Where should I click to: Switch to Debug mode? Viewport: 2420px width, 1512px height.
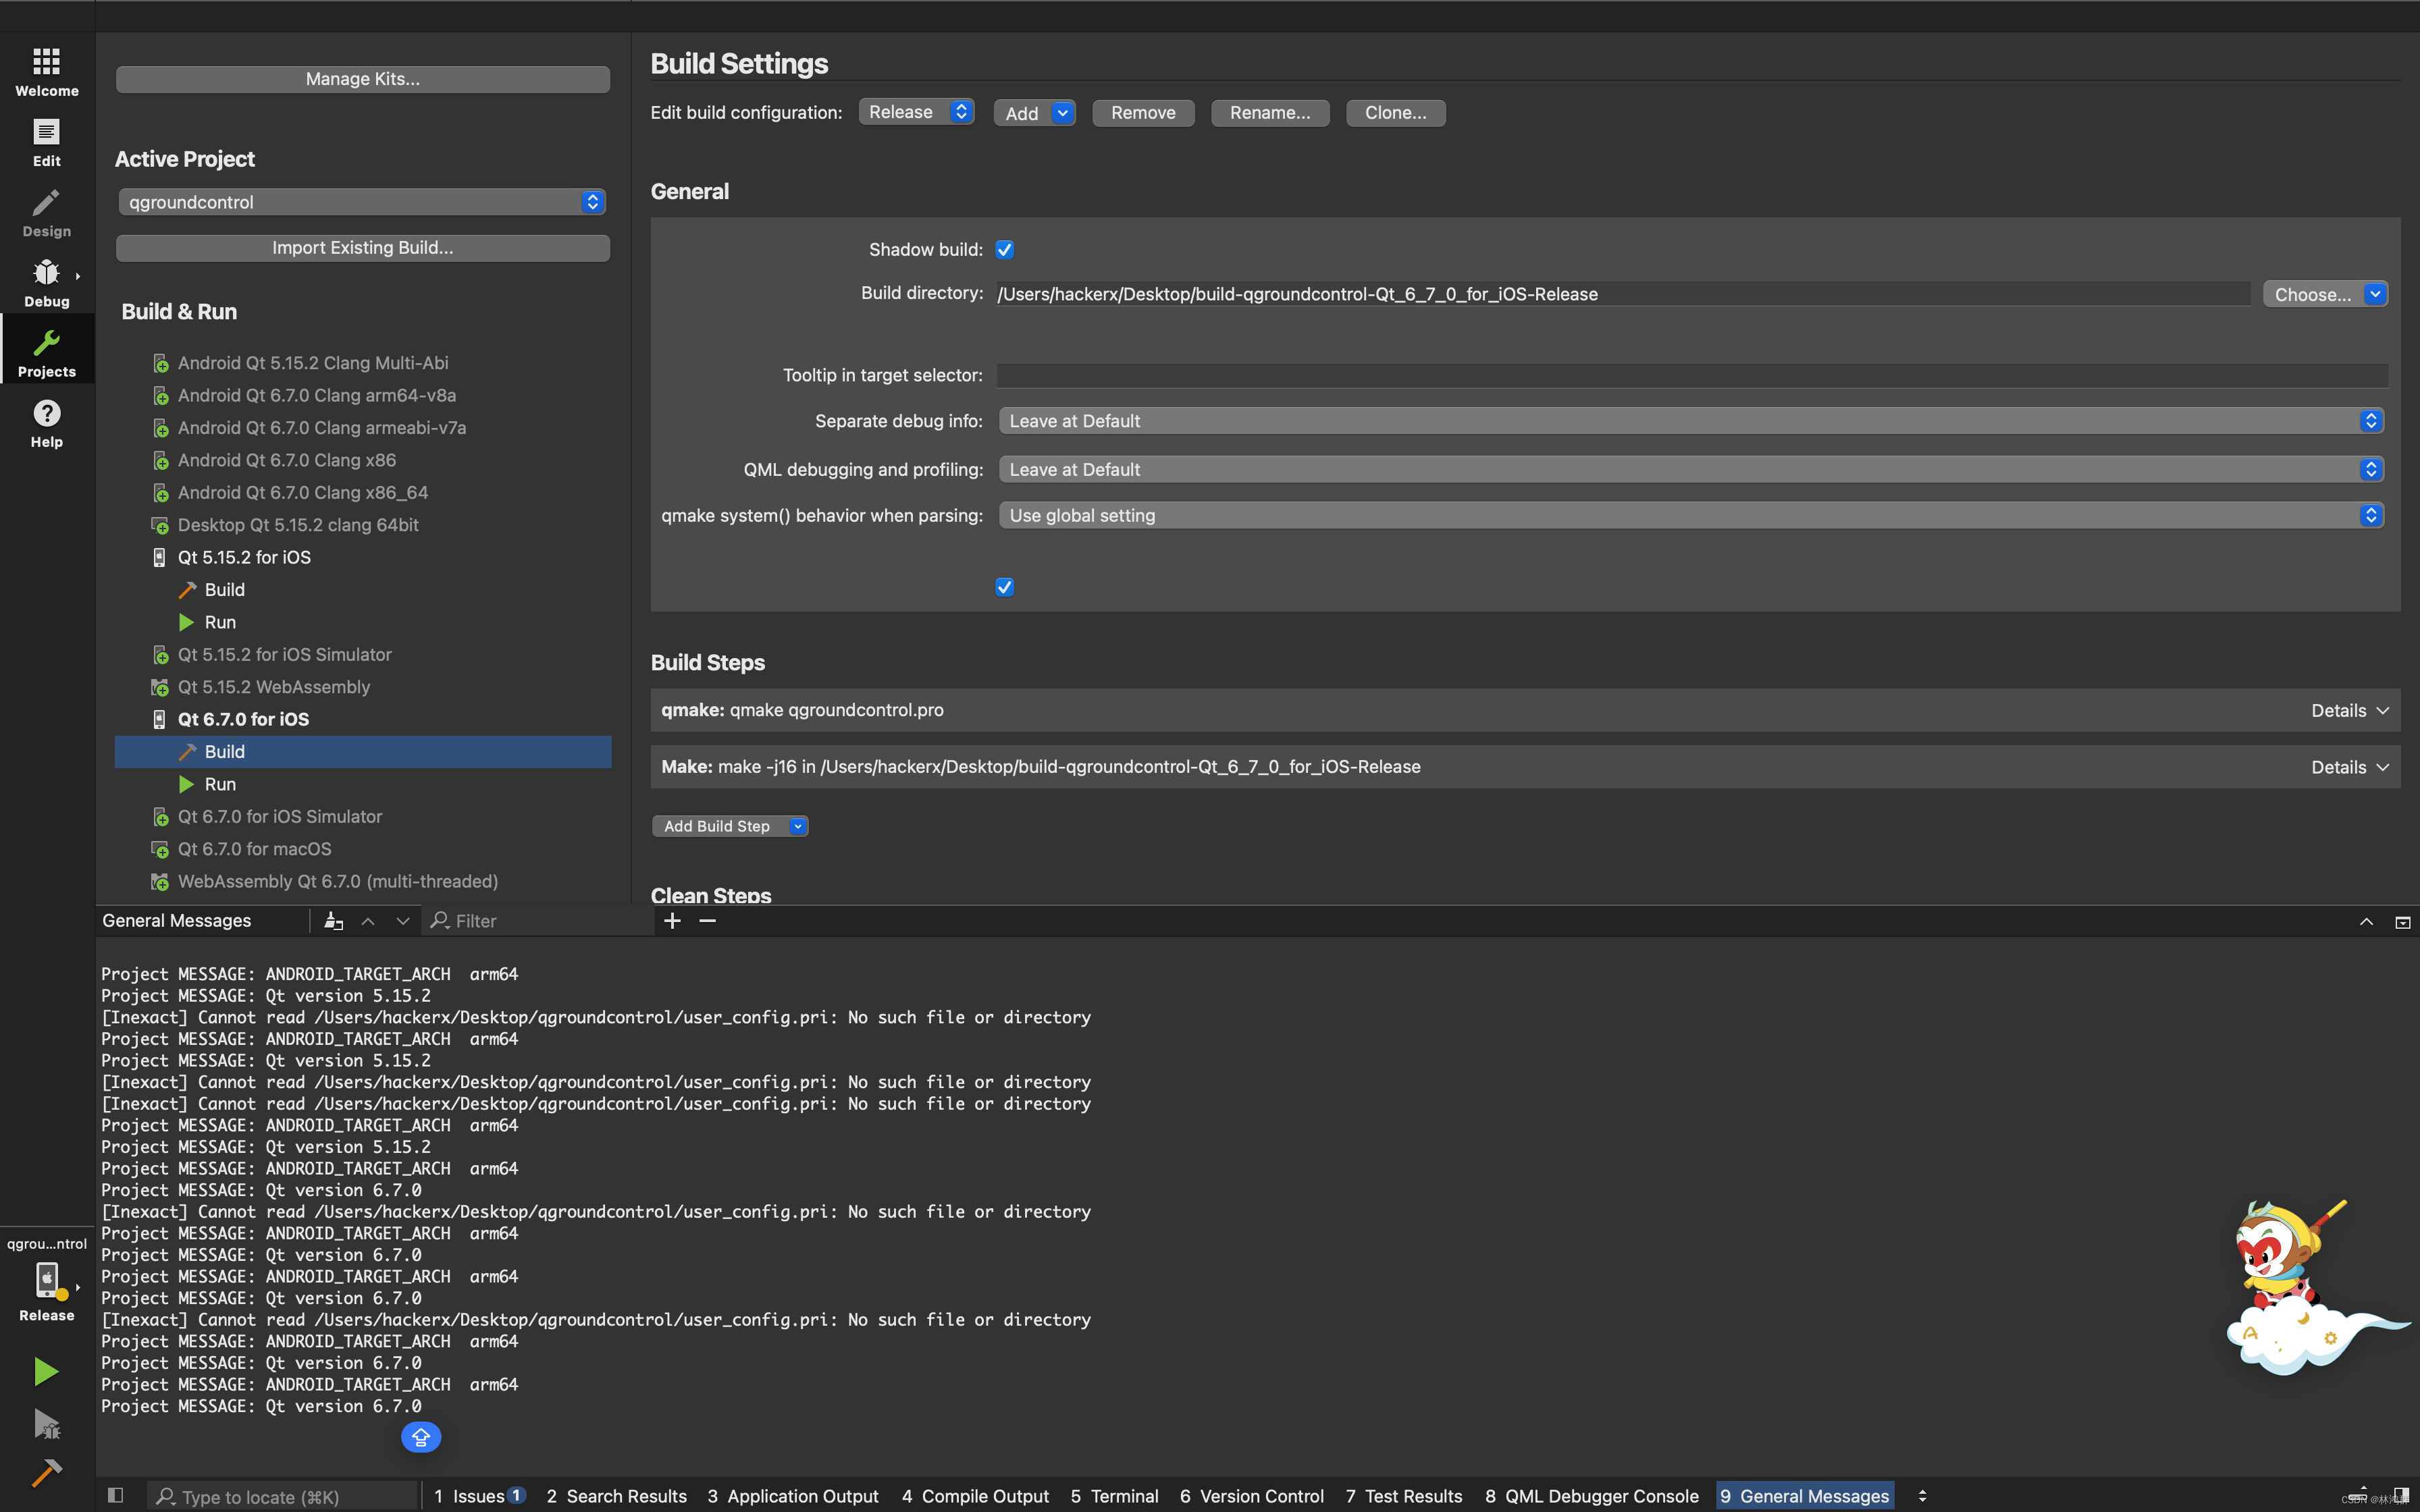click(x=47, y=282)
